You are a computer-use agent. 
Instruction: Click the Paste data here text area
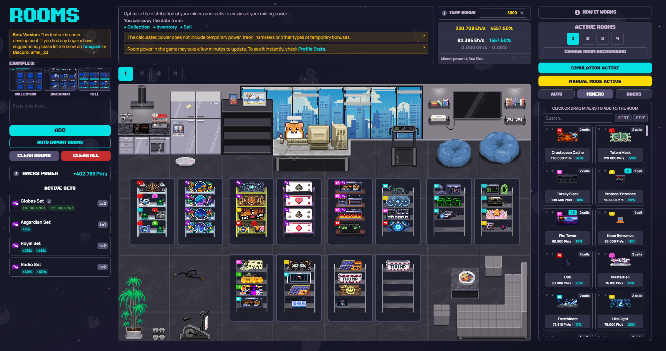point(60,111)
